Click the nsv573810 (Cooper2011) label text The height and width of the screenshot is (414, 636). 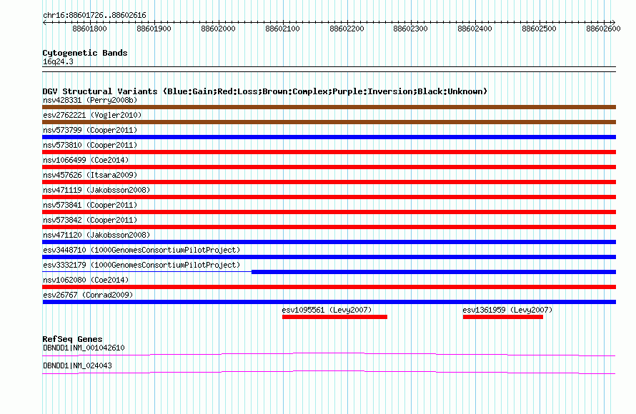point(90,145)
